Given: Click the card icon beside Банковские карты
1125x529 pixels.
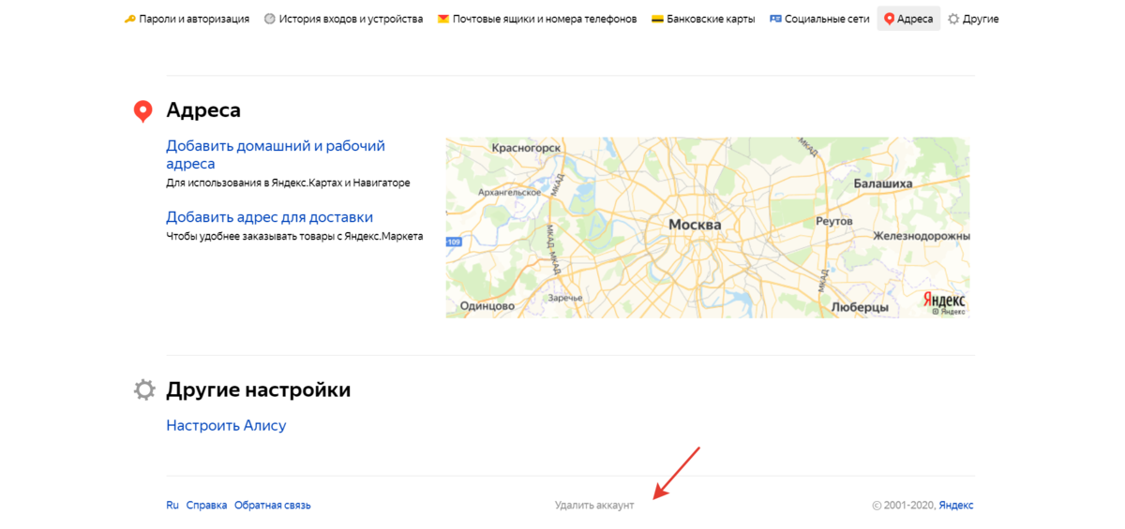Looking at the screenshot, I should pyautogui.click(x=658, y=19).
